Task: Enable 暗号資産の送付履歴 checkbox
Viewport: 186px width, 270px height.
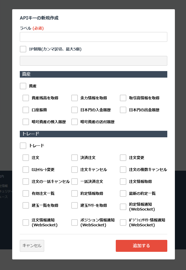Action: click(x=75, y=122)
